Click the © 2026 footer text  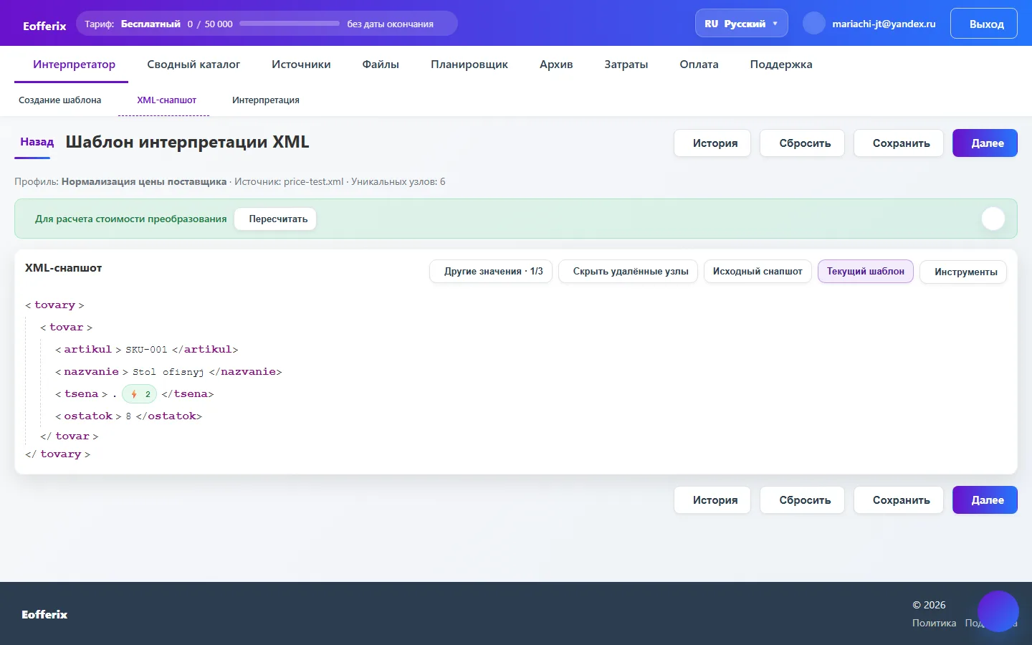pyautogui.click(x=929, y=605)
